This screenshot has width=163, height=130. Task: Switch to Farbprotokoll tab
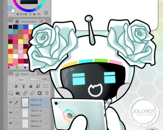pos(26,22)
